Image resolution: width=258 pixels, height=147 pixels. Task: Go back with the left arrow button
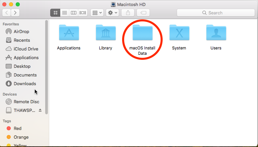pos(7,13)
